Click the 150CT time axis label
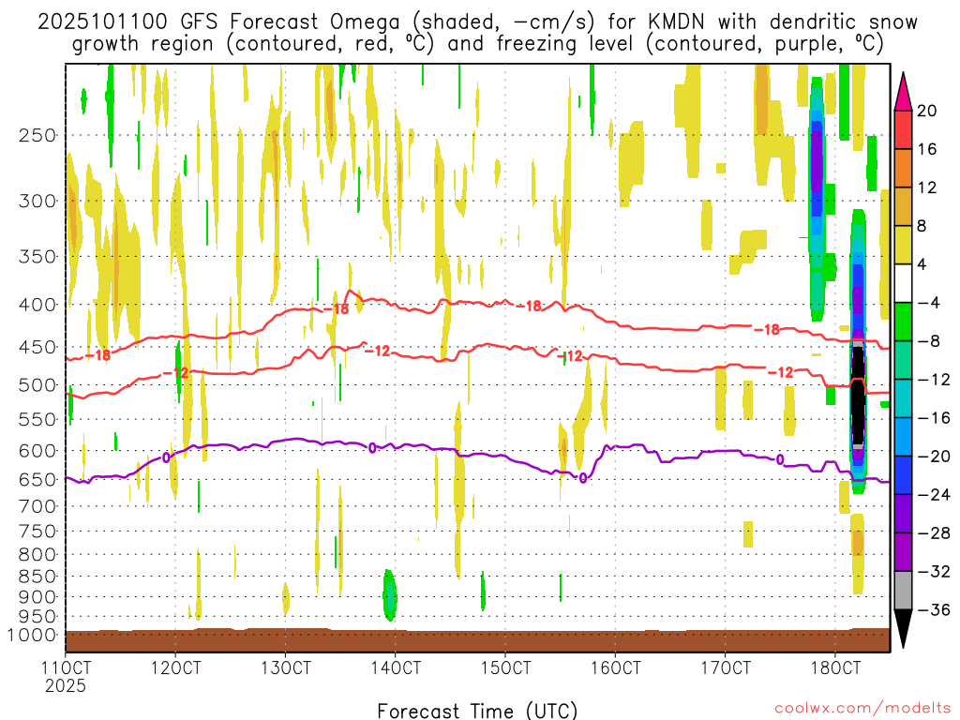This screenshot has width=960, height=720. (x=505, y=667)
